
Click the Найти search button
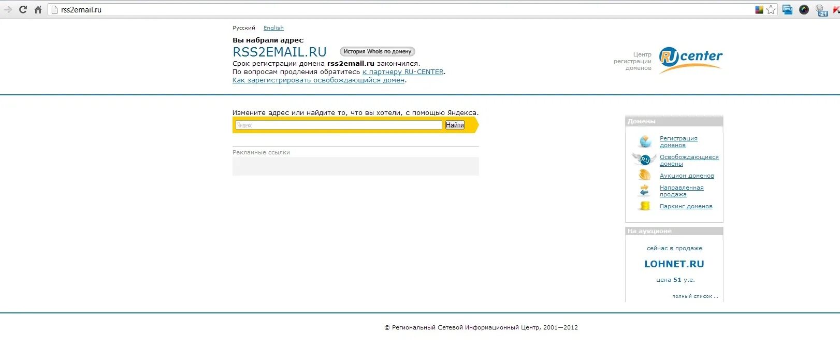pos(455,125)
